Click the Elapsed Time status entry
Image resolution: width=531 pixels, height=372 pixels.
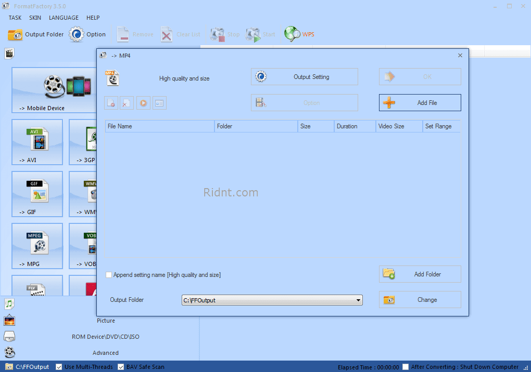tap(368, 367)
